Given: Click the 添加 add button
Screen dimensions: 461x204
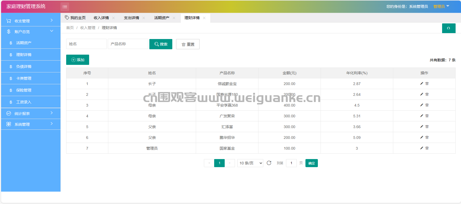Looking at the screenshot, I should [x=78, y=60].
